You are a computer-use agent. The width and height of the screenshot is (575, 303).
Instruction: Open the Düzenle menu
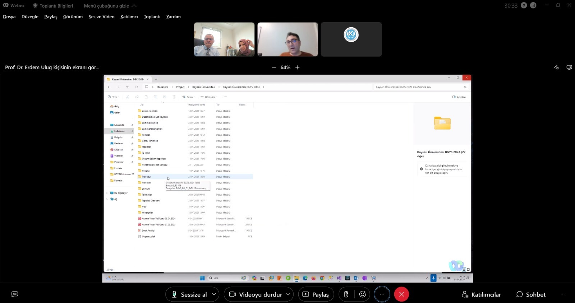pos(30,17)
